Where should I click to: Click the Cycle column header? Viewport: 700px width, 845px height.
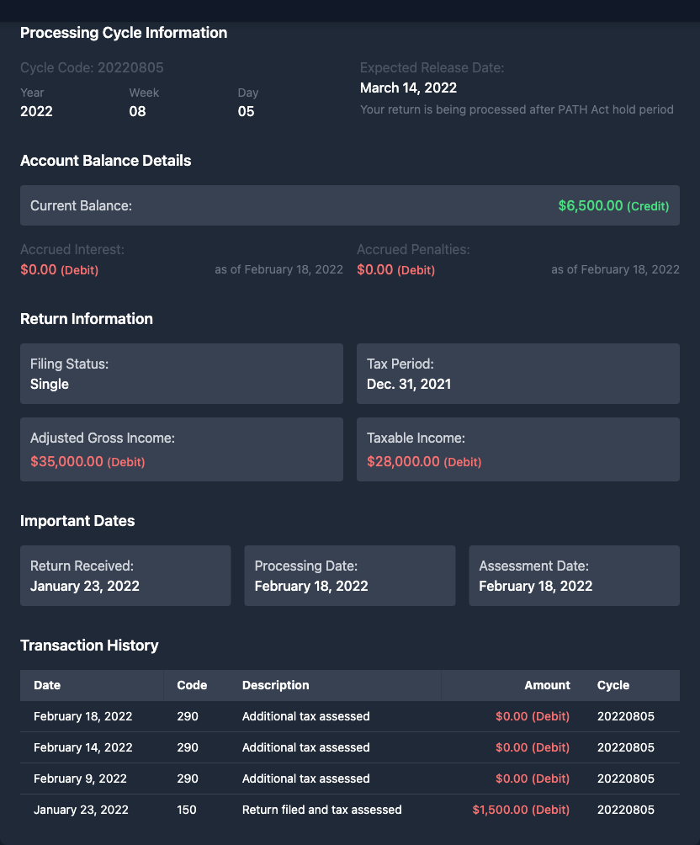(x=613, y=685)
